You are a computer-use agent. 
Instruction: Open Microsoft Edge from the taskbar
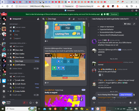66,109
